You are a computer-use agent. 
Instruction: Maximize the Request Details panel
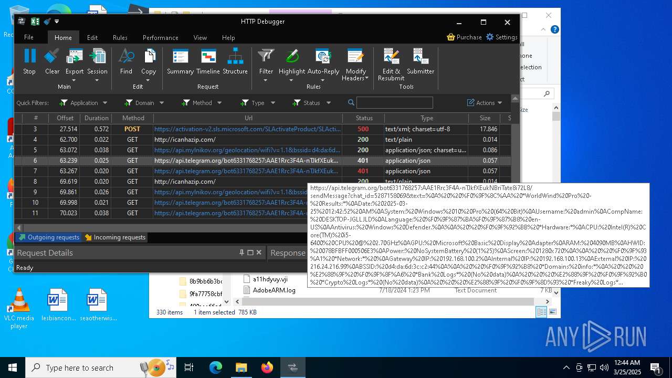pos(250,253)
